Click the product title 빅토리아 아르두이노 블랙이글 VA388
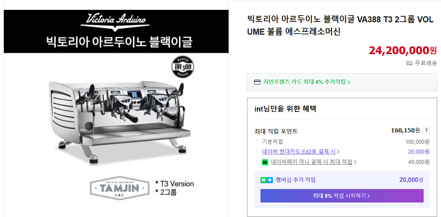Image resolution: width=441 pixels, height=217 pixels. (x=340, y=25)
